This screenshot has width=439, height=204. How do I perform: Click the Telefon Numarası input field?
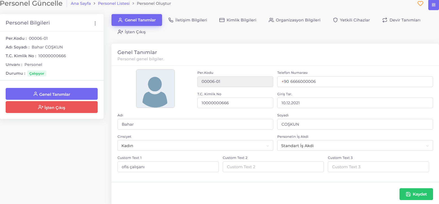[355, 82]
